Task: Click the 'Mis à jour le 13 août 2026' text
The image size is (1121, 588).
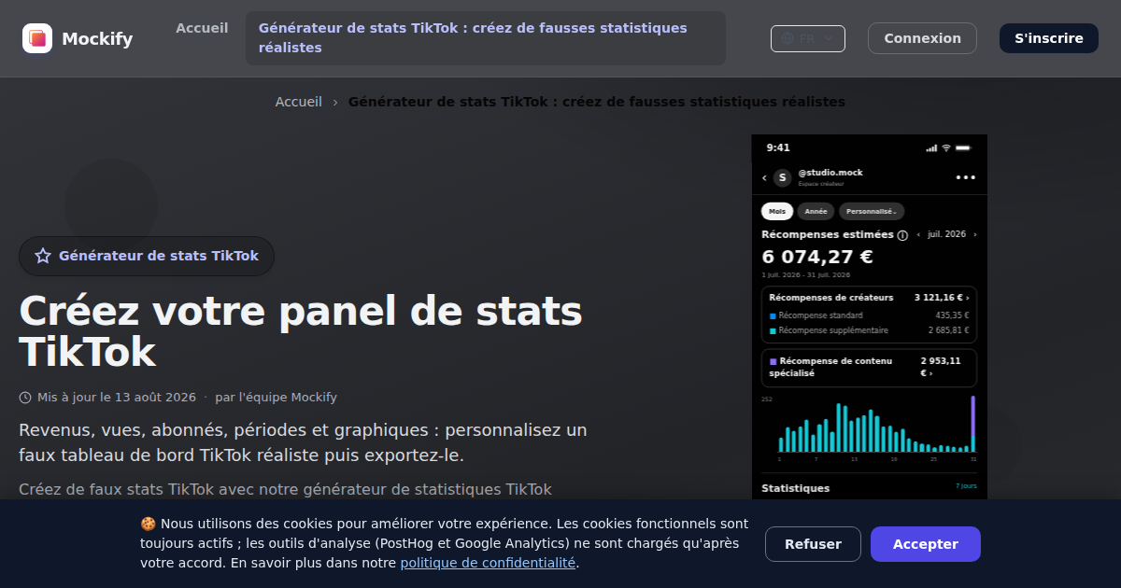Action: click(x=117, y=398)
